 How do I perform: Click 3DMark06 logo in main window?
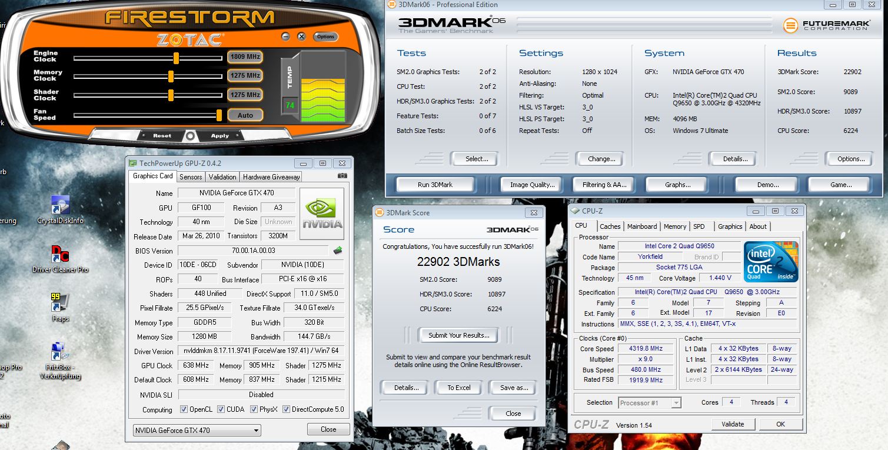(x=451, y=25)
